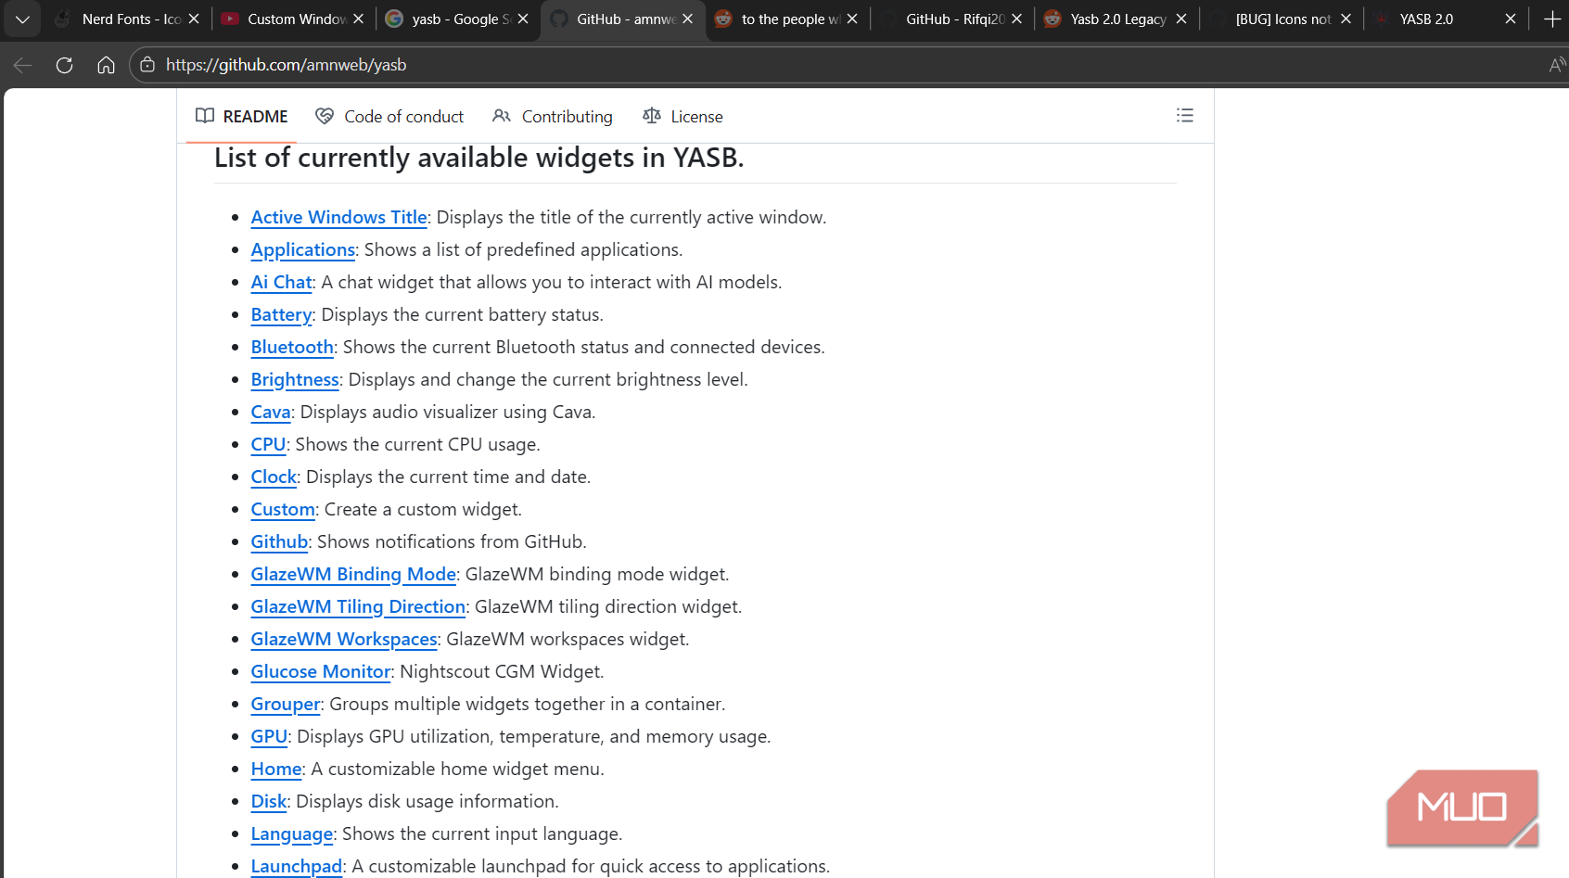Switch to the GitHub Rifqi20 tab
Viewport: 1569px width, 878px height.
[950, 19]
